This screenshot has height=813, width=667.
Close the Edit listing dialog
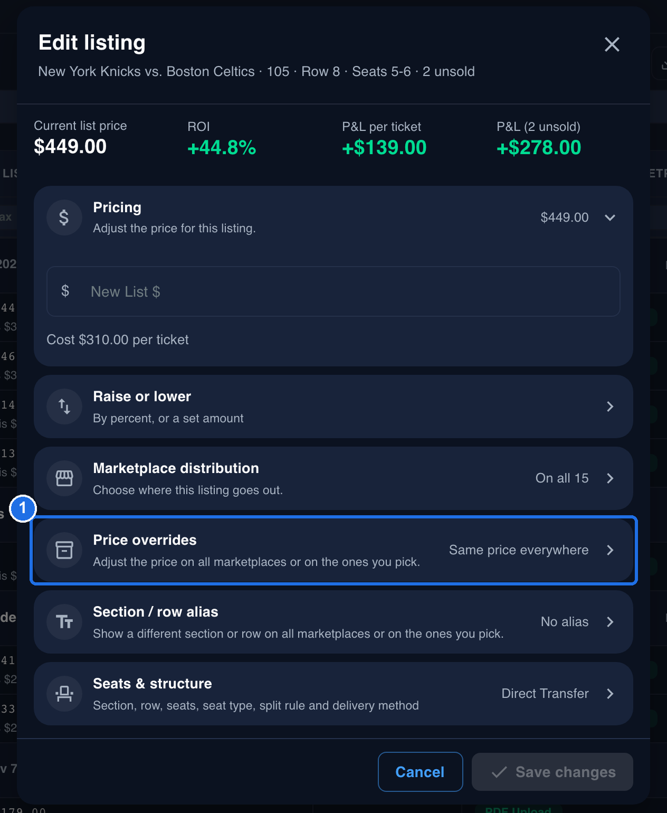pos(612,44)
